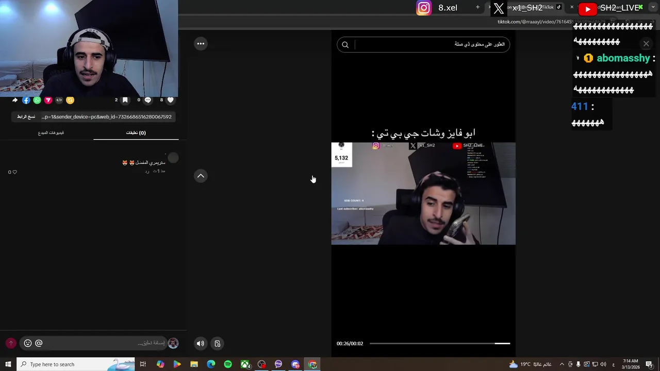Click the YouTube SH2_LIVE overlay badge

(x=609, y=8)
